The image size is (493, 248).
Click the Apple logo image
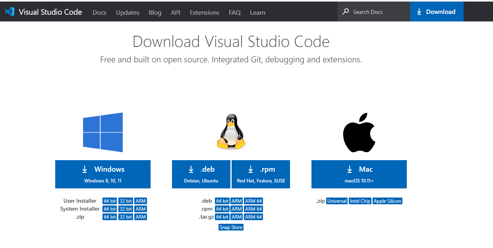(x=359, y=132)
